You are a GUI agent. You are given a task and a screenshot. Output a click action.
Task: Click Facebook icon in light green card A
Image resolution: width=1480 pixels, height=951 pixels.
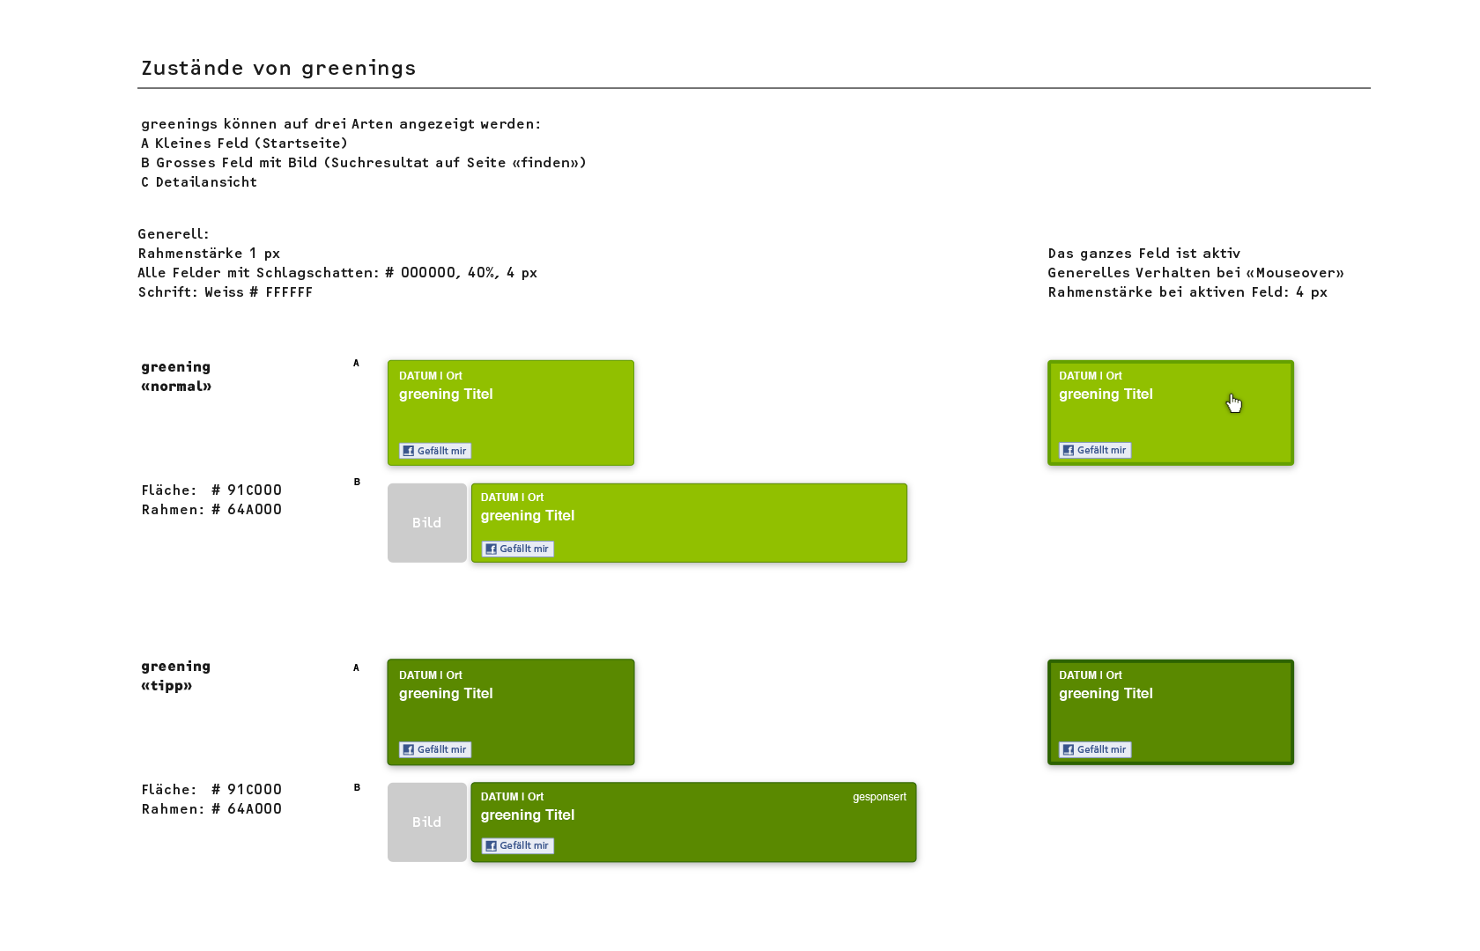point(408,451)
